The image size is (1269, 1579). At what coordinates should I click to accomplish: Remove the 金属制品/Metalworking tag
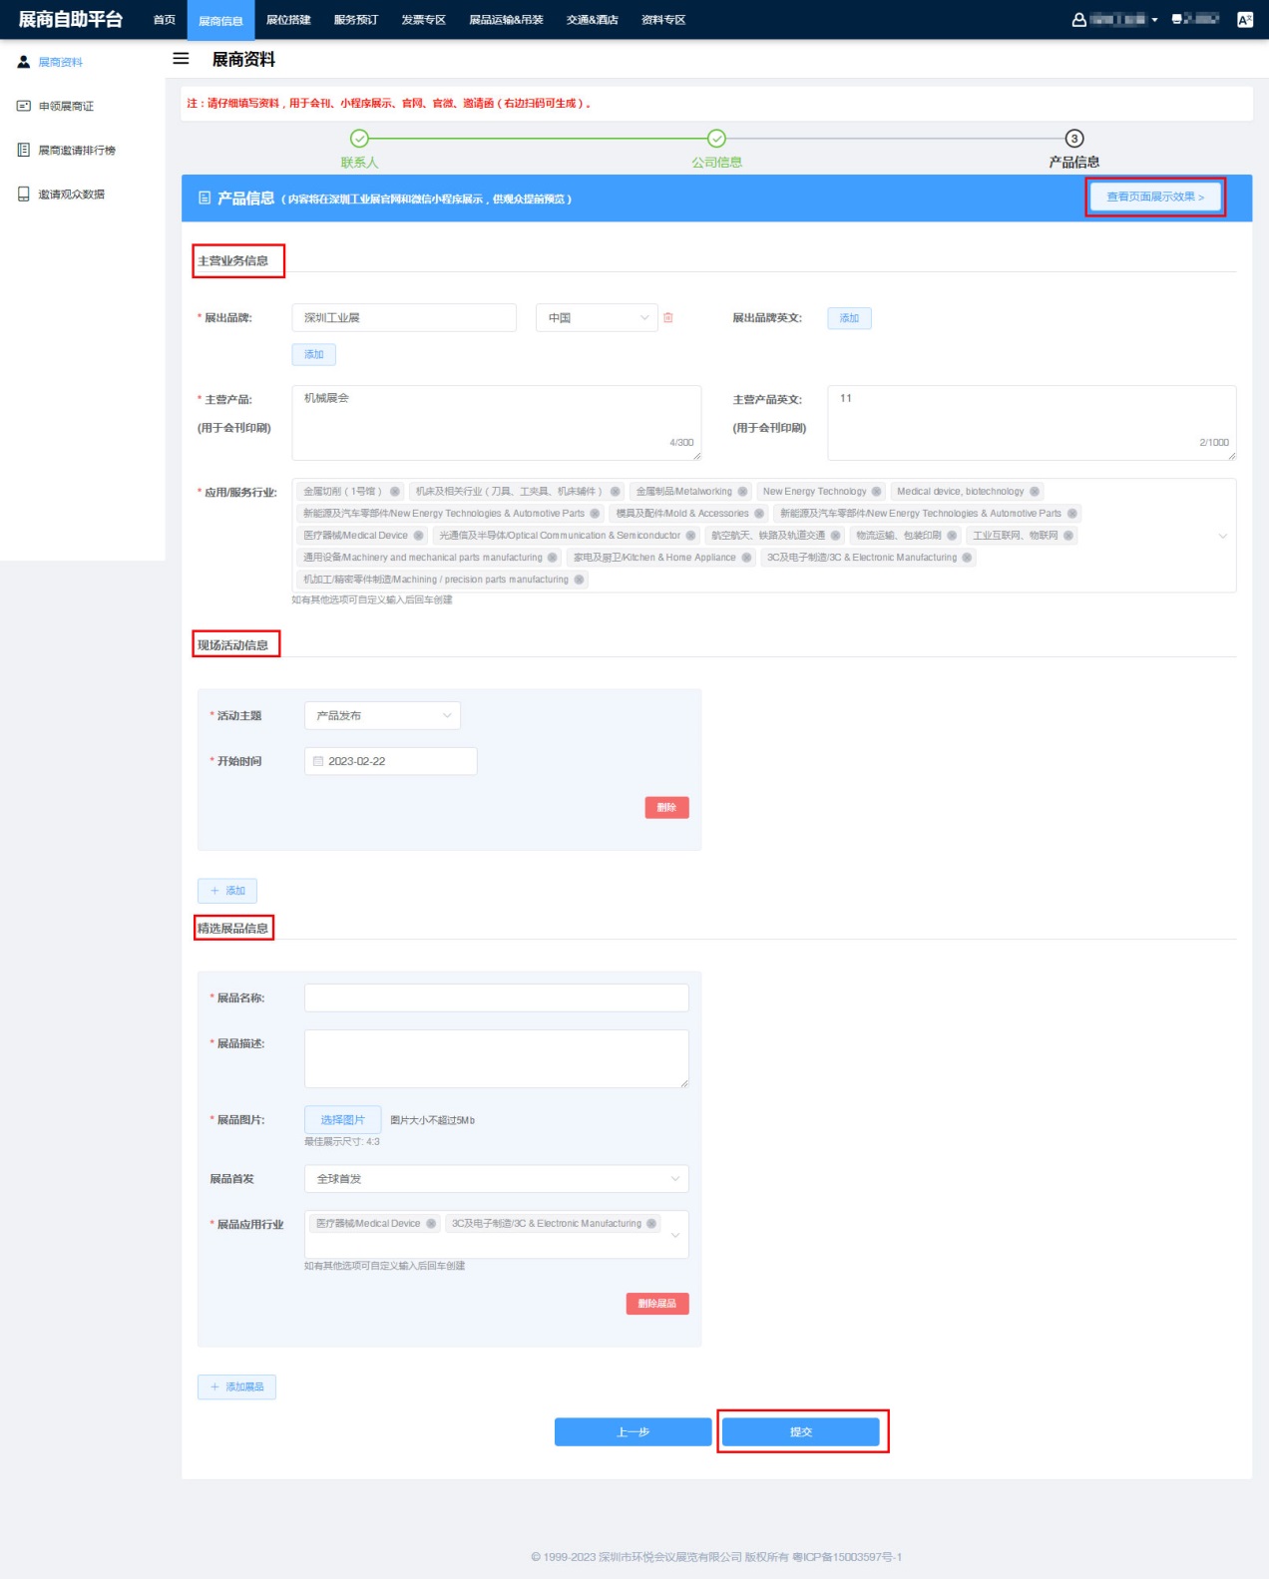[x=743, y=492]
